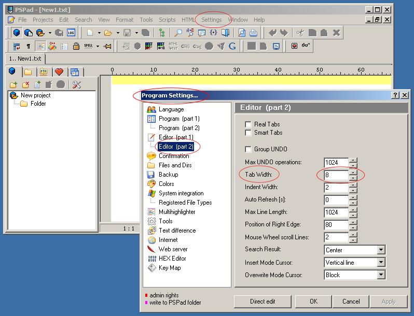
Task: Click the word wrap lines icon
Action: (17, 47)
